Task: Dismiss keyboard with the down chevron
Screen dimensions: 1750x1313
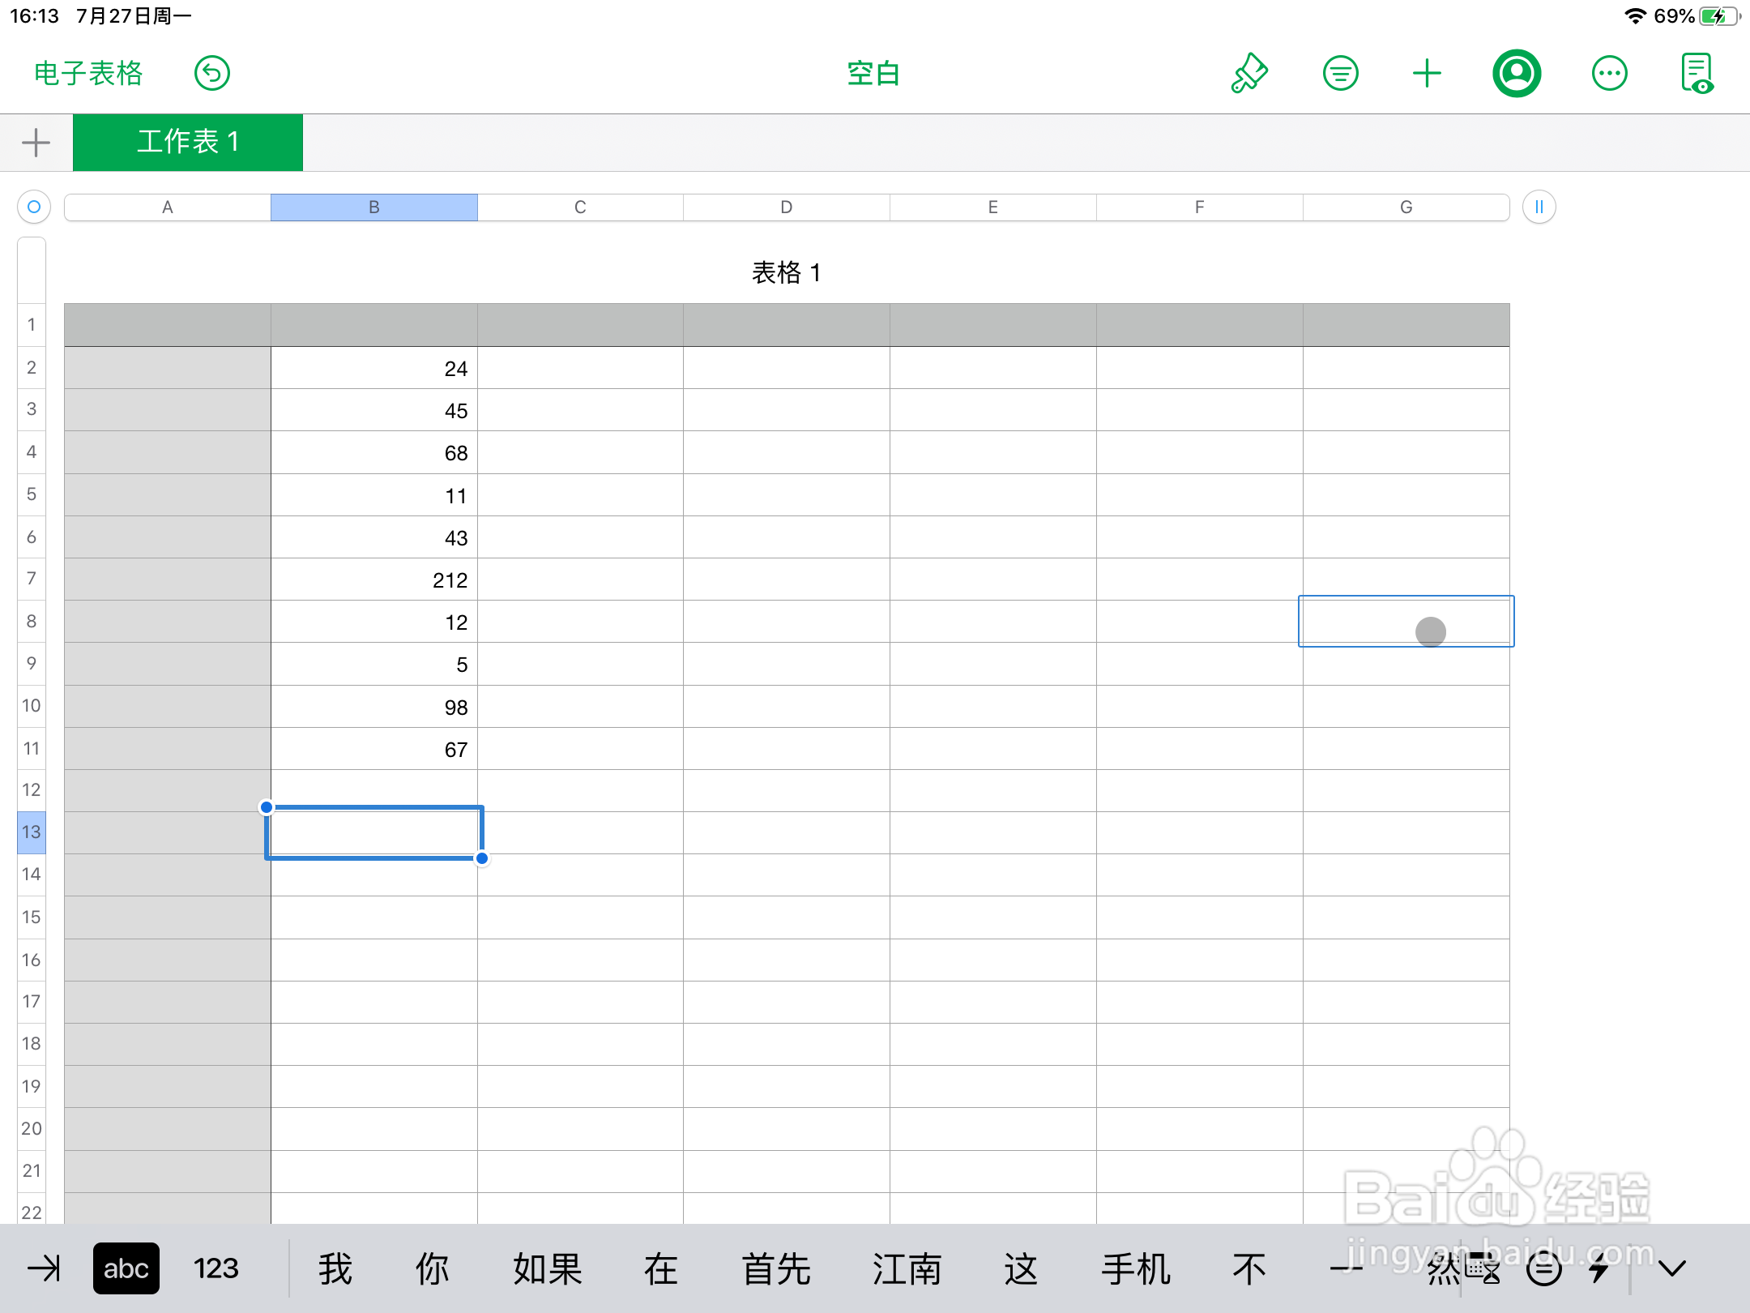Action: (x=1673, y=1268)
